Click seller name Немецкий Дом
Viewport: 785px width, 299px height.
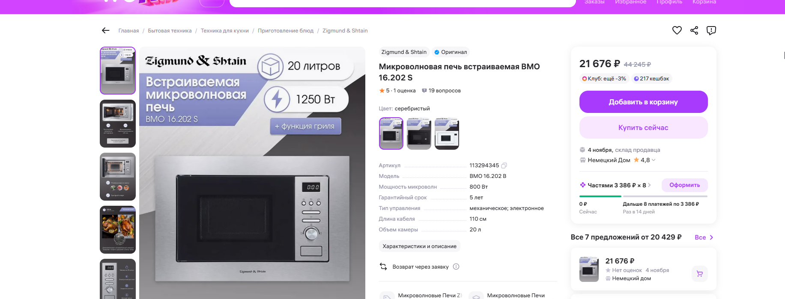pyautogui.click(x=609, y=160)
